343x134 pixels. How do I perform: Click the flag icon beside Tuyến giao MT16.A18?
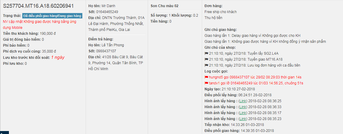[206, 59]
